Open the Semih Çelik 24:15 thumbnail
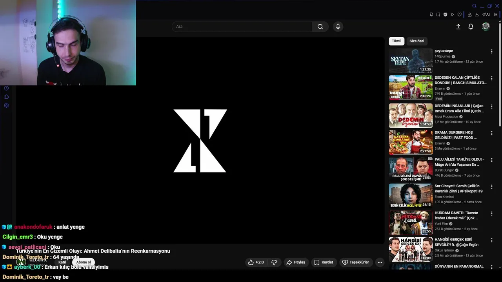This screenshot has width=502, height=282. pos(411,196)
